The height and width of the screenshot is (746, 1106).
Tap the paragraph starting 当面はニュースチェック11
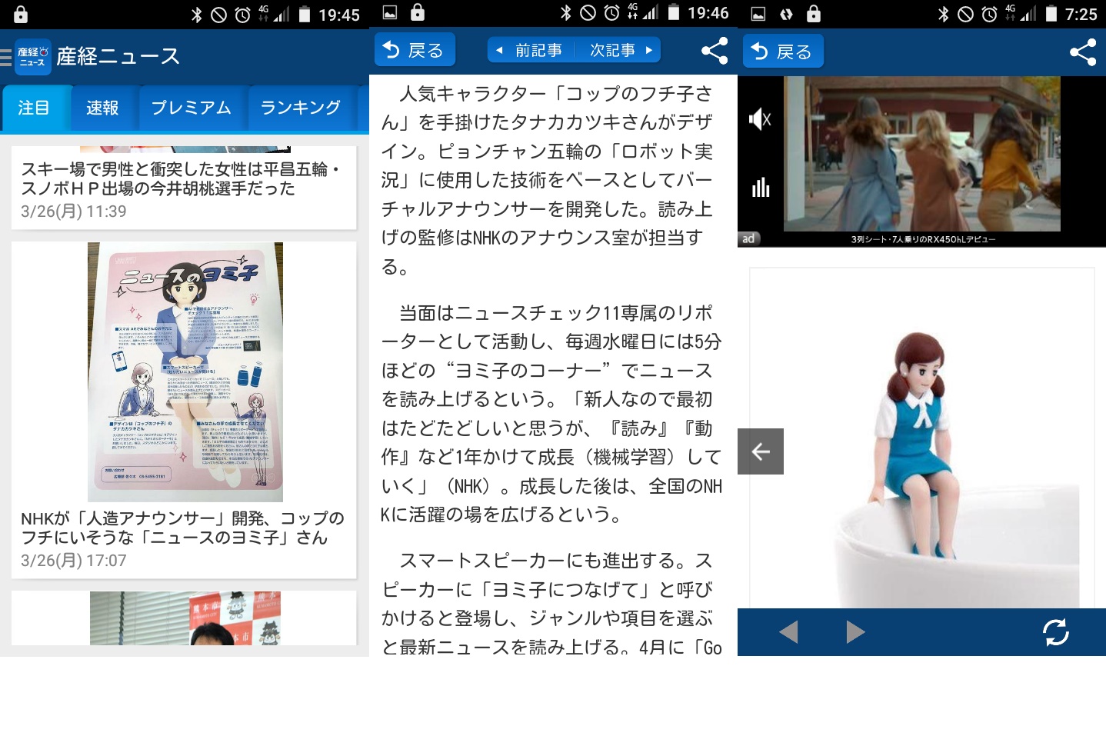point(551,414)
